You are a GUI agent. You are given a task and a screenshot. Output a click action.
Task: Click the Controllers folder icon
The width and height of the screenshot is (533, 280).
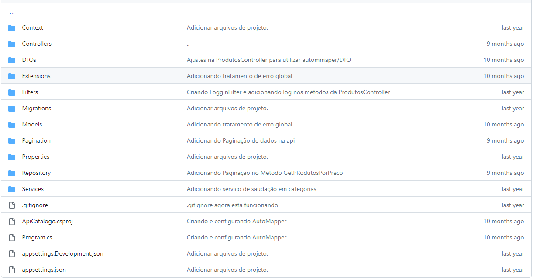tap(11, 44)
